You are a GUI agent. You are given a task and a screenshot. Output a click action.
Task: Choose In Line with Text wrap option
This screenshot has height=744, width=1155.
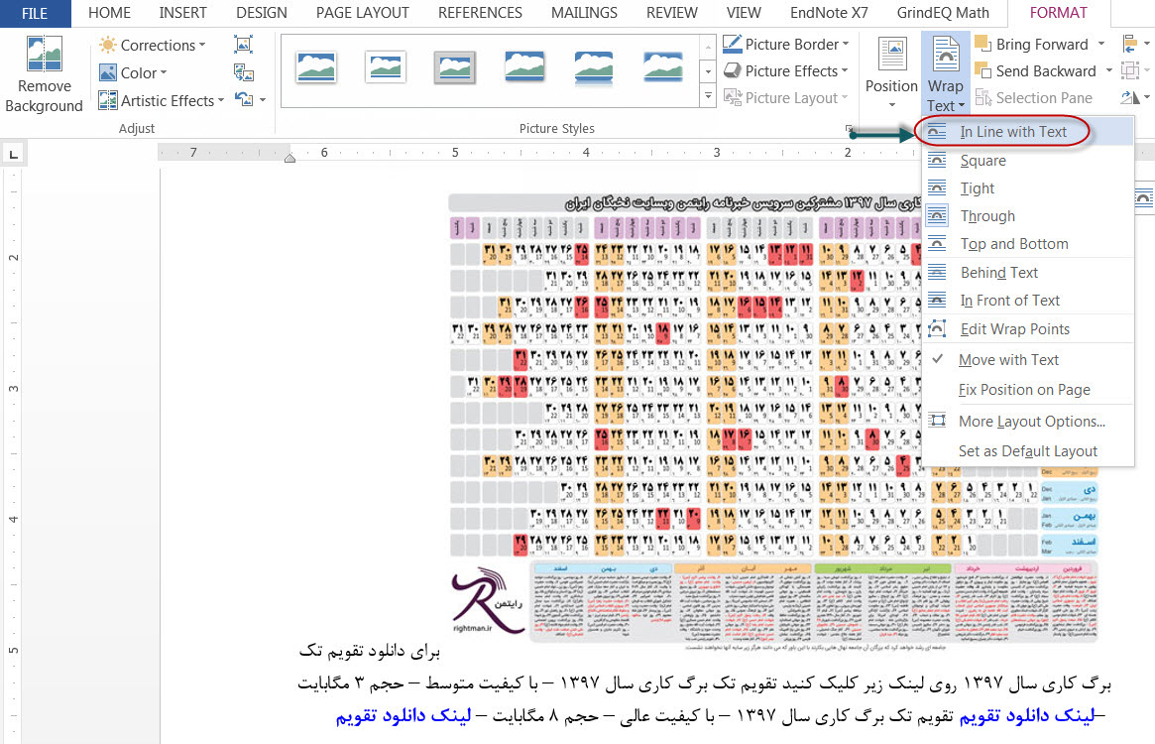pos(1013,132)
